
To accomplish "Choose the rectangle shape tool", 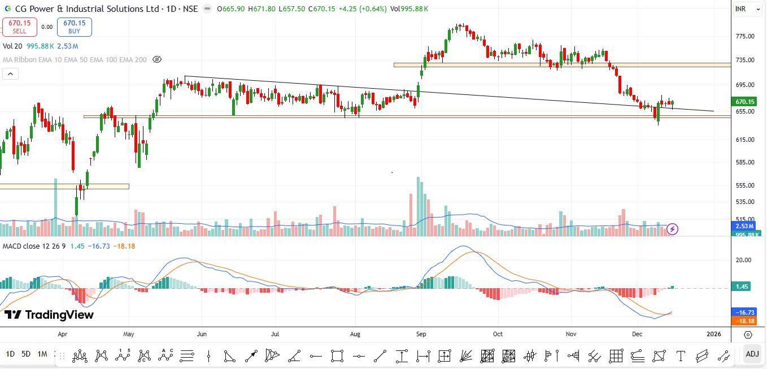I will (x=337, y=356).
